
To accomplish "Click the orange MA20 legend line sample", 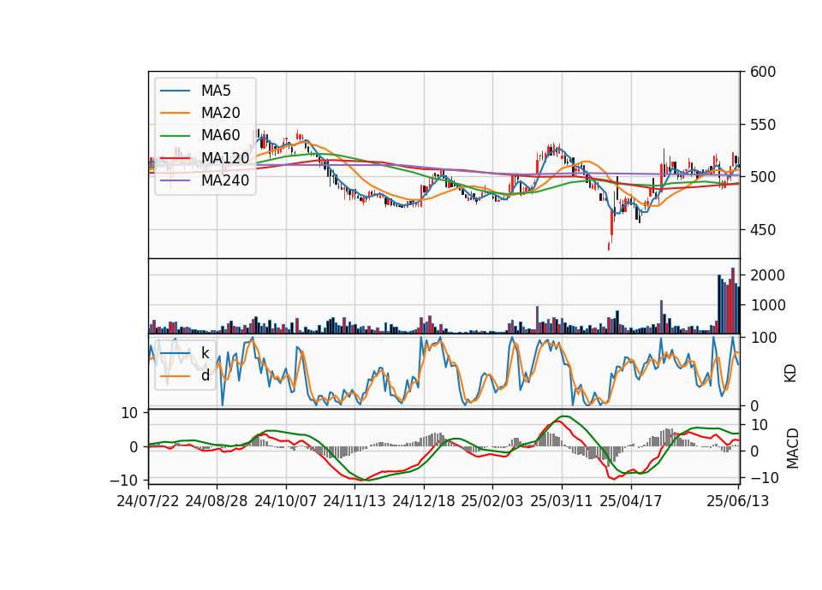I will [x=175, y=113].
